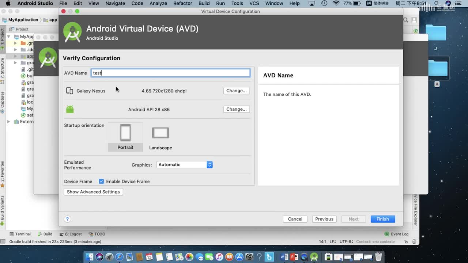Open App Store from the Dock
The image size is (468, 263).
[x=239, y=257]
